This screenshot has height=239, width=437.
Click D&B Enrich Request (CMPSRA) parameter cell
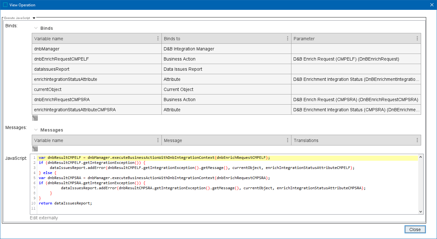(x=356, y=100)
